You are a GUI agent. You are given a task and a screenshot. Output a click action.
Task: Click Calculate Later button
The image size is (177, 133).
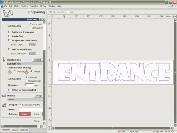pos(25,114)
